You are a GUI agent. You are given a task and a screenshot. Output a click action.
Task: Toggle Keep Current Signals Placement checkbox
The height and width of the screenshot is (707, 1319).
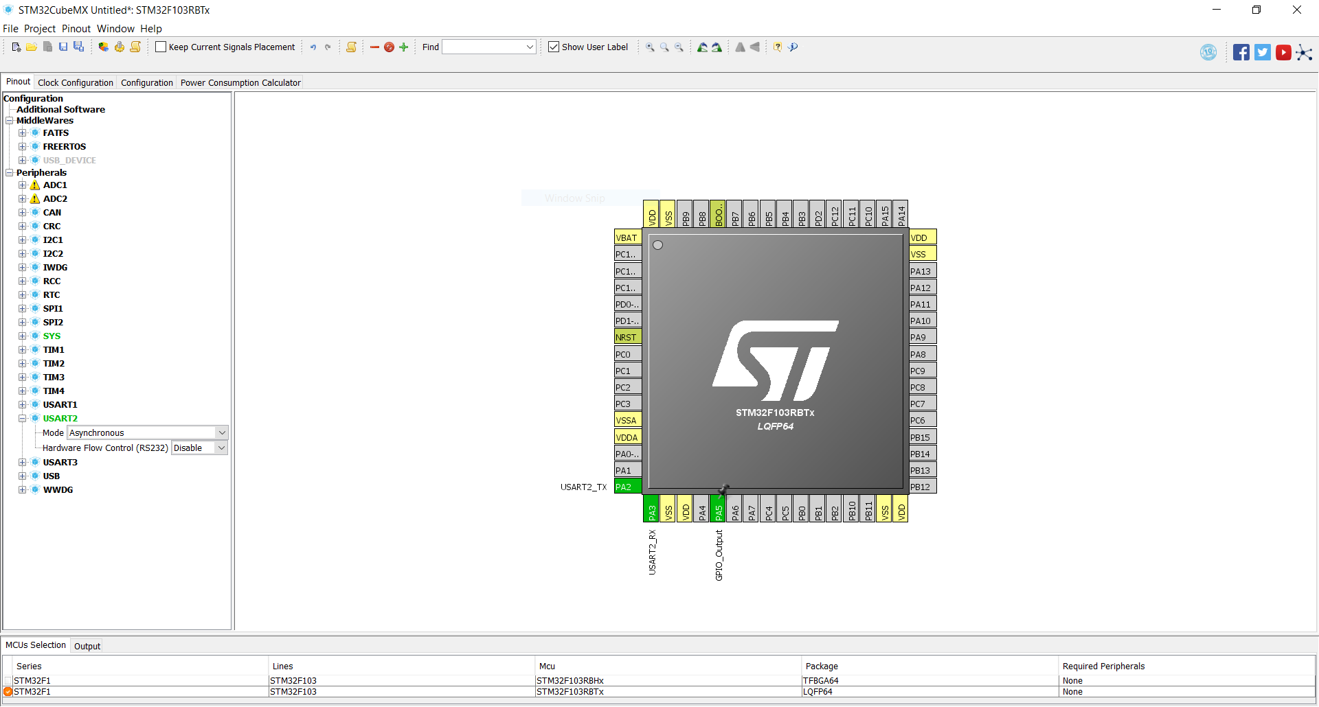pos(161,47)
